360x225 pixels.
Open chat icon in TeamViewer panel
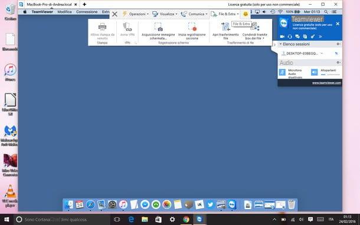(297, 37)
